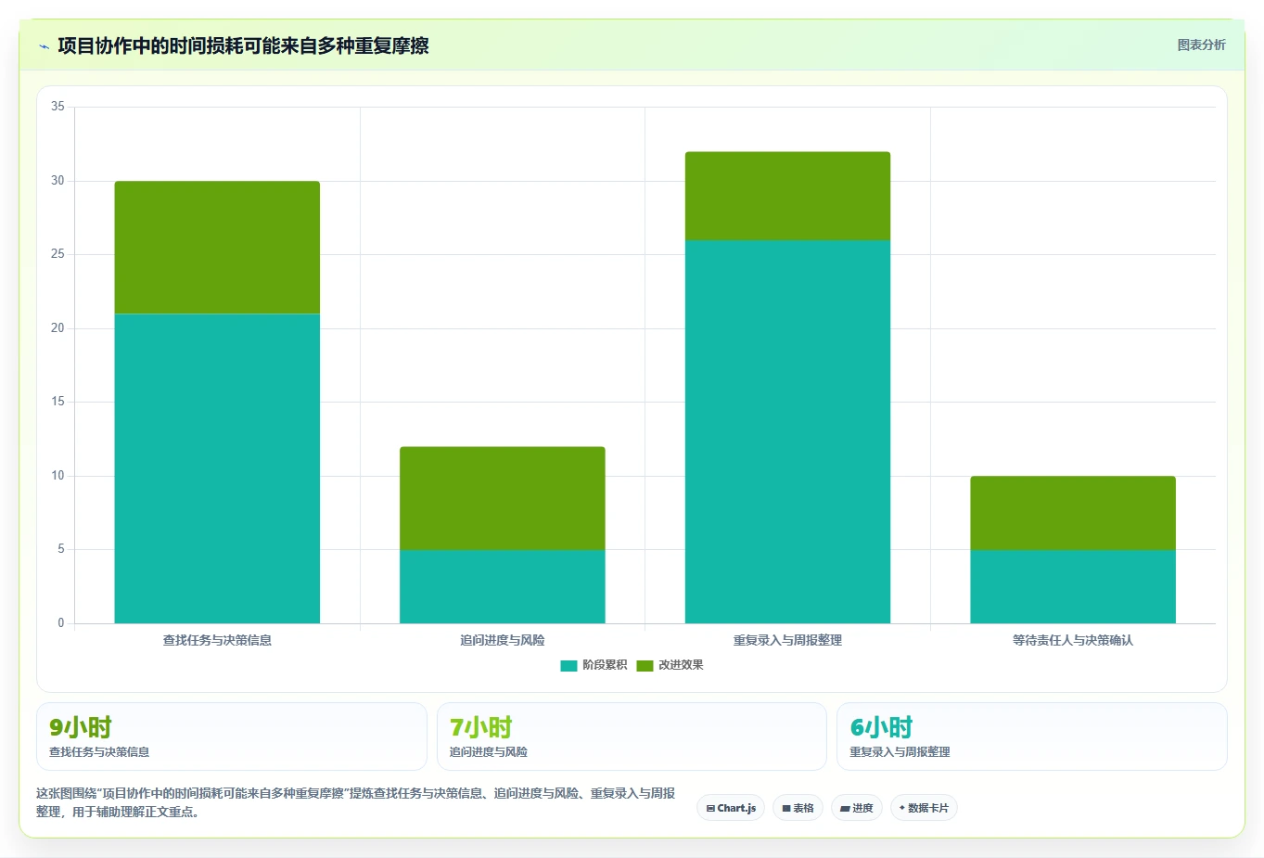Click the y-axis value 25
Image resolution: width=1264 pixels, height=858 pixels.
(x=57, y=254)
